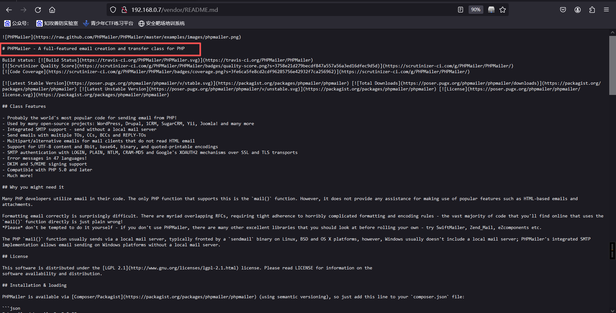Screen dimensions: 616x313
Task: Click the 'Multipart/alternative emails' line
Action: [x=99, y=141]
